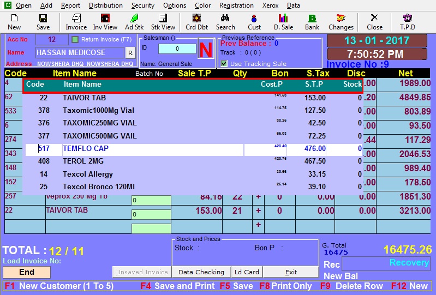Click the Qty 21 cell of TAIVOR TAB
Image resolution: width=436 pixels, height=295 pixels.
[x=237, y=211]
